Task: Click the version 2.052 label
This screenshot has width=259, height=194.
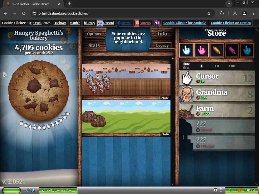Action: (x=12, y=182)
